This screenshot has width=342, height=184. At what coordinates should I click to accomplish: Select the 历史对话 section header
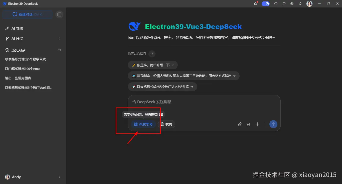point(19,50)
